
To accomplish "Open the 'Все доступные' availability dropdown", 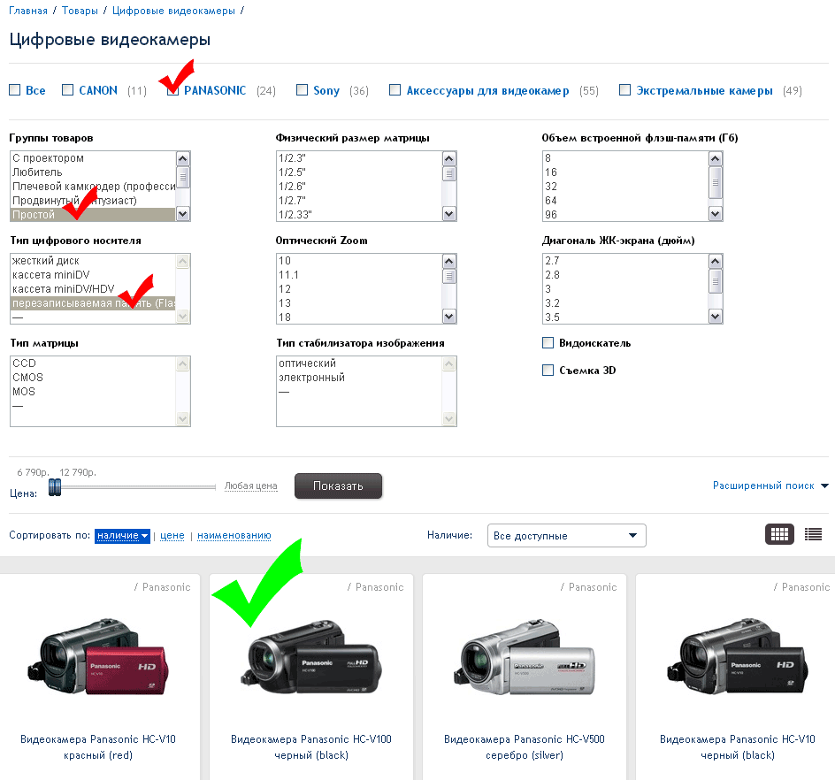I will [x=567, y=536].
